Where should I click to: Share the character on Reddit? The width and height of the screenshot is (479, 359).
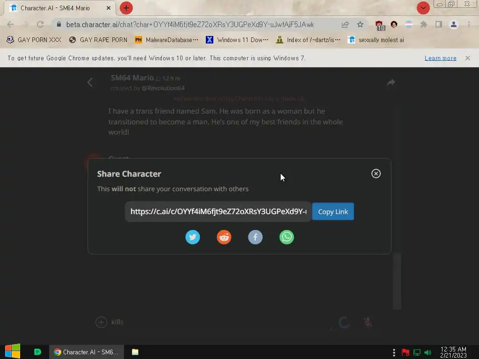pyautogui.click(x=224, y=237)
